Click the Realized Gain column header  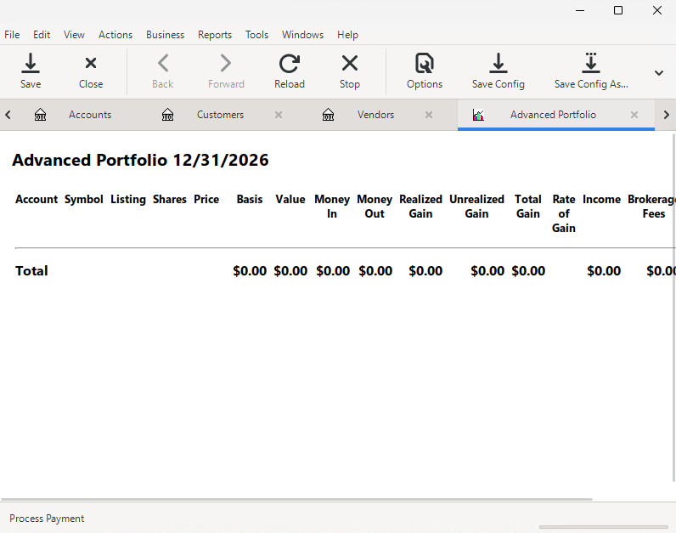pos(420,207)
